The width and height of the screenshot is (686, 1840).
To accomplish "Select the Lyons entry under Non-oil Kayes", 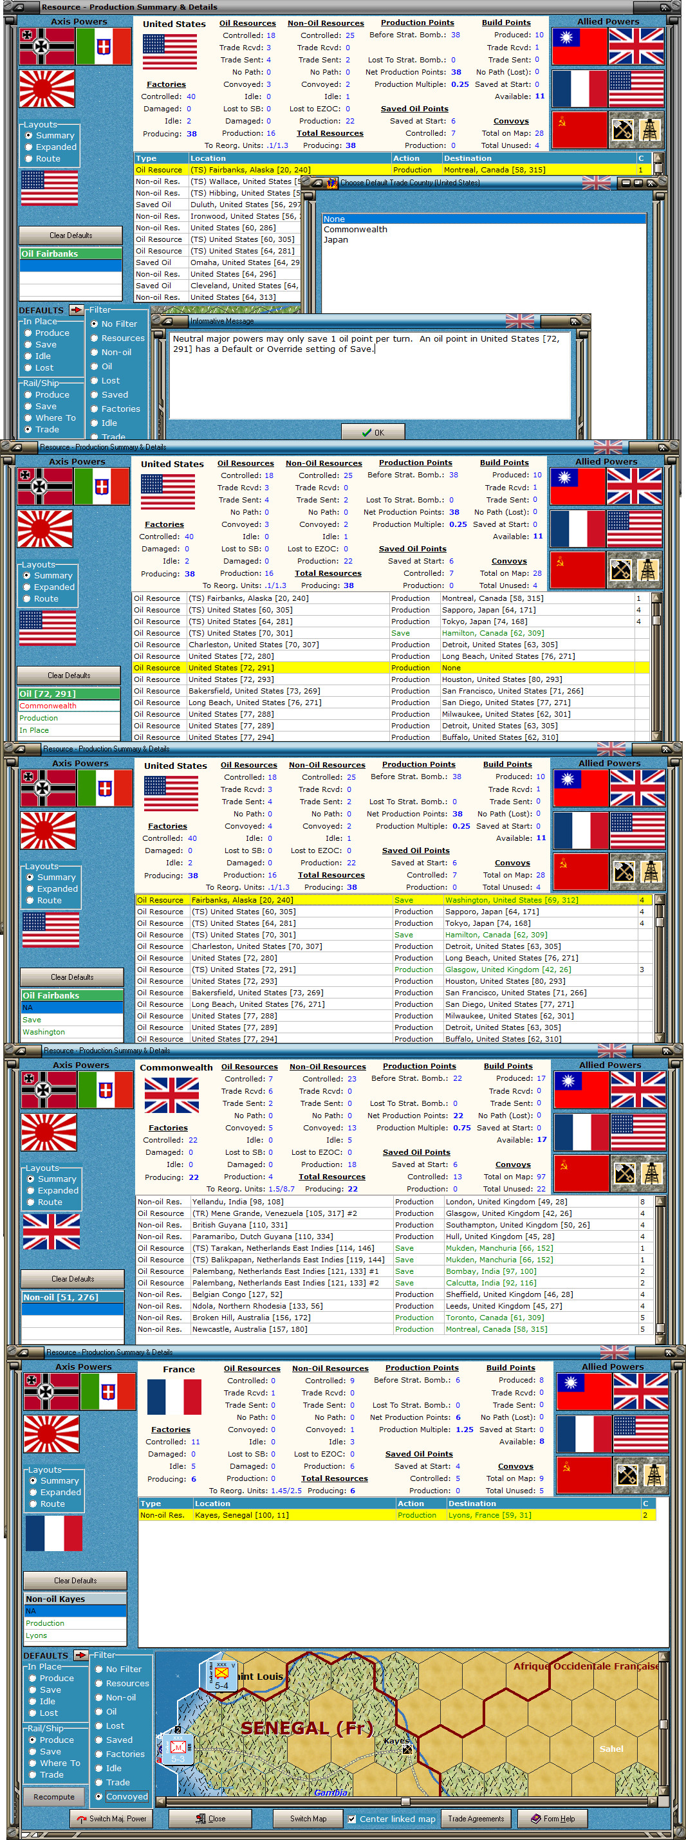I will (75, 1635).
